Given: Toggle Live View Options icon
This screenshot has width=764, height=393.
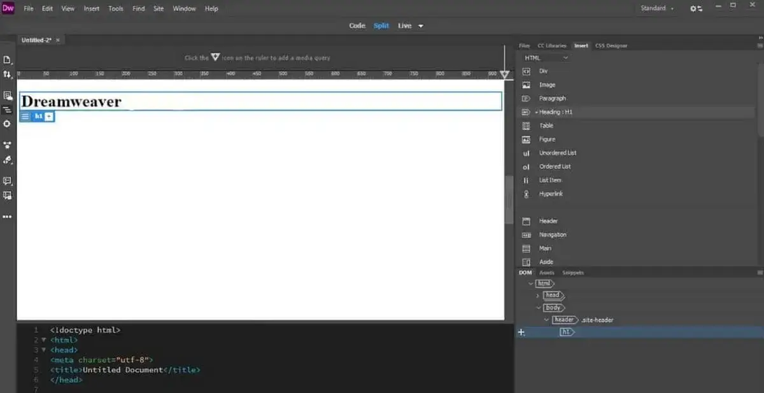Looking at the screenshot, I should 8,96.
